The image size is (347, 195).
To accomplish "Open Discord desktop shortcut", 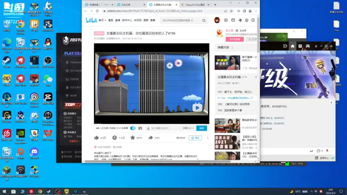I will 34,153.
